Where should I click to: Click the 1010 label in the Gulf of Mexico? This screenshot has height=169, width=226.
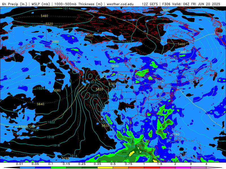140,134
